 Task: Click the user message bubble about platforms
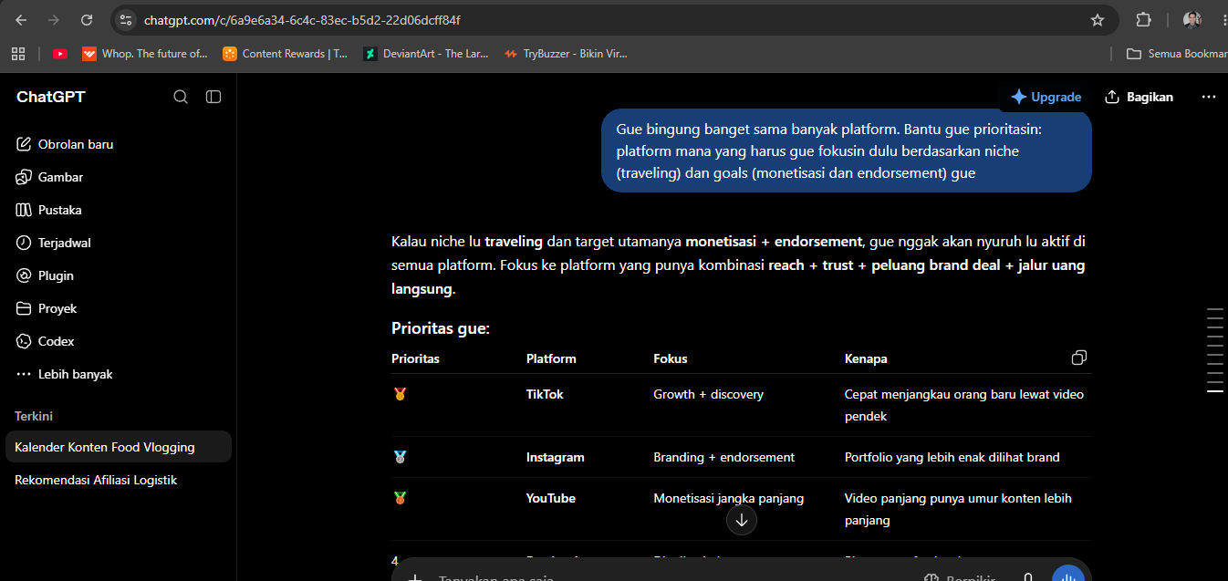tap(847, 151)
